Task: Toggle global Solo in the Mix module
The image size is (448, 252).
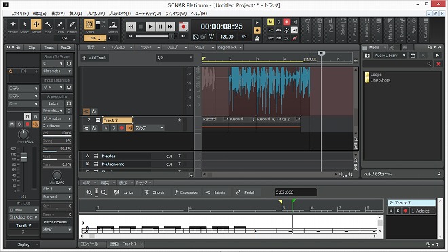Action: click(x=278, y=22)
